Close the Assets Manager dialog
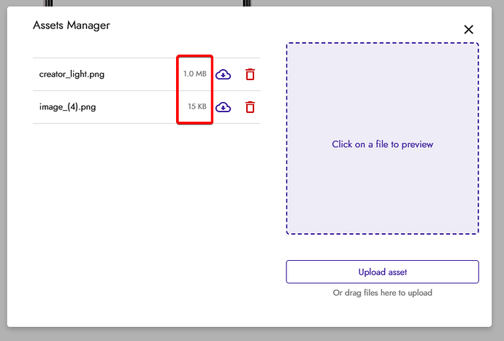Screen dimensions: 504x341 469,29
